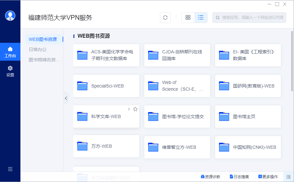Select 图书馆域名资源 category
Screen dimensions: 294x182
[44, 60]
